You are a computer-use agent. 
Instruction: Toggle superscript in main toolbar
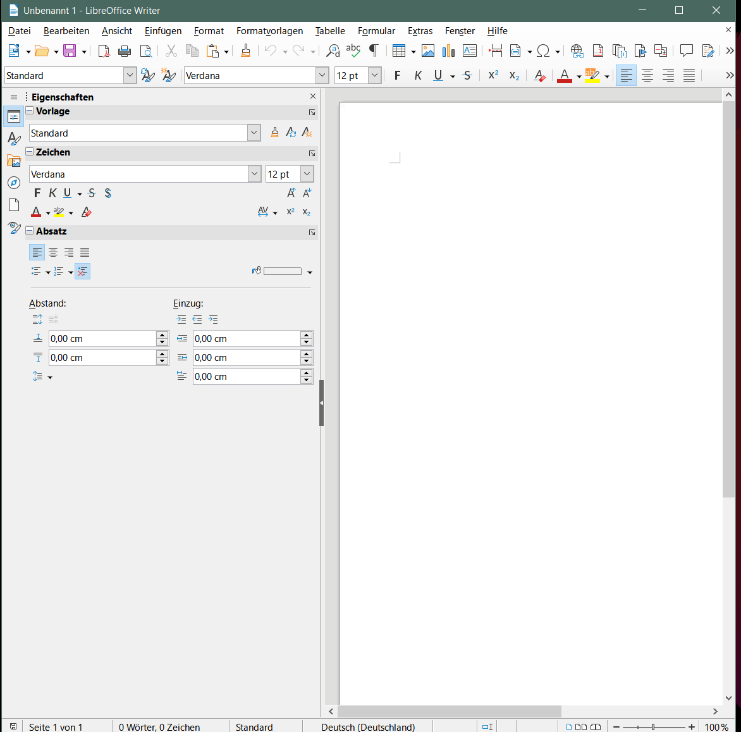pyautogui.click(x=493, y=76)
